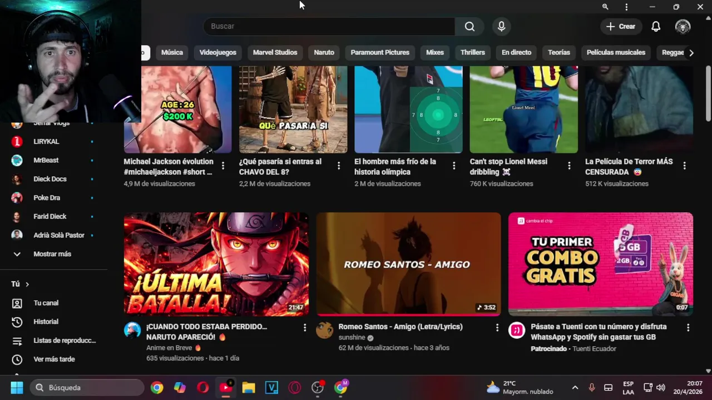Expand Mostrar más subscriptions
This screenshot has height=400, width=712.
pos(55,254)
